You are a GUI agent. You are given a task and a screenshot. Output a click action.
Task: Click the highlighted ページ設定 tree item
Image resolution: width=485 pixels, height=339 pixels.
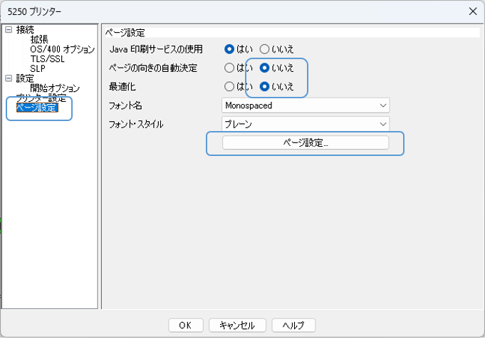[36, 108]
